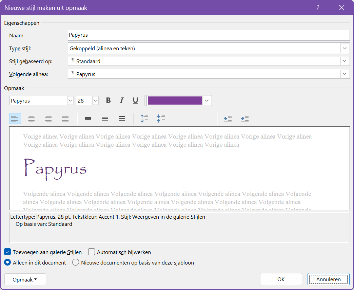The image size is (354, 290).
Task: Click the Annuleren button
Action: coord(328,279)
